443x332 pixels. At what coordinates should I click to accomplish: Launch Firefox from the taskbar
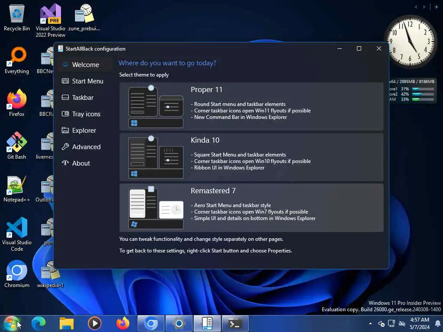[x=122, y=323]
